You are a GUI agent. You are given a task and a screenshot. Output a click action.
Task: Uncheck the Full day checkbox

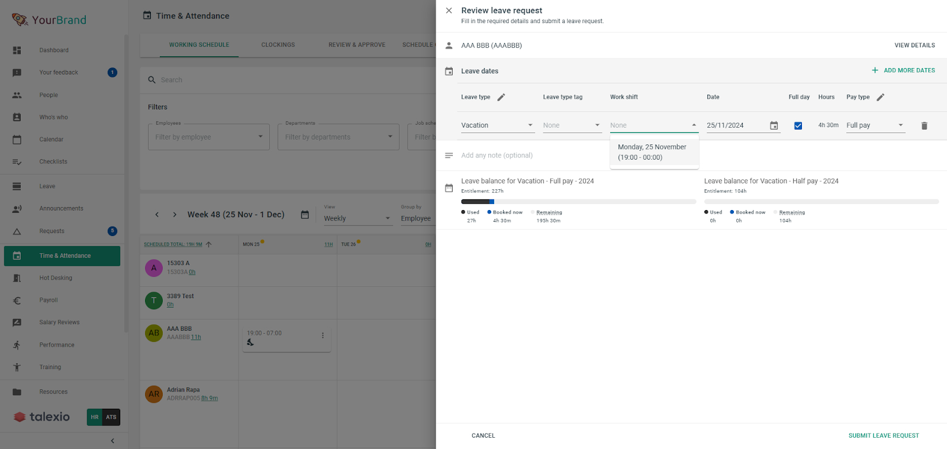pyautogui.click(x=798, y=125)
